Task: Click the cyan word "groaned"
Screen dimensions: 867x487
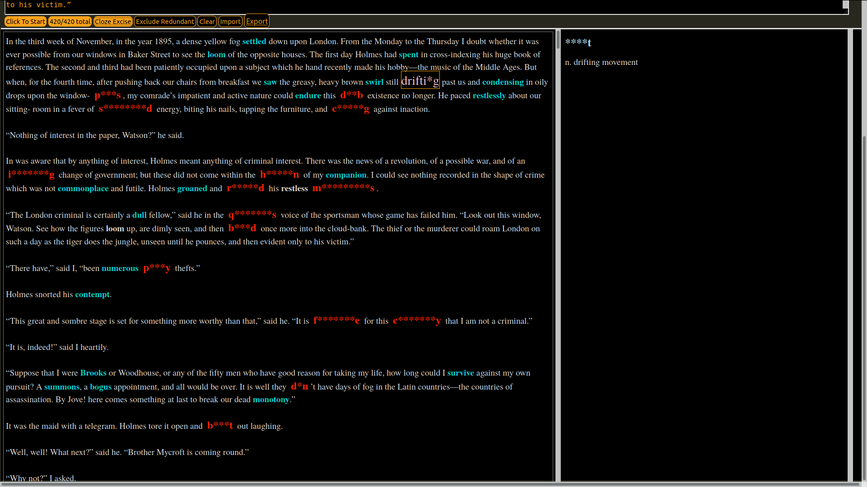Action: click(192, 188)
